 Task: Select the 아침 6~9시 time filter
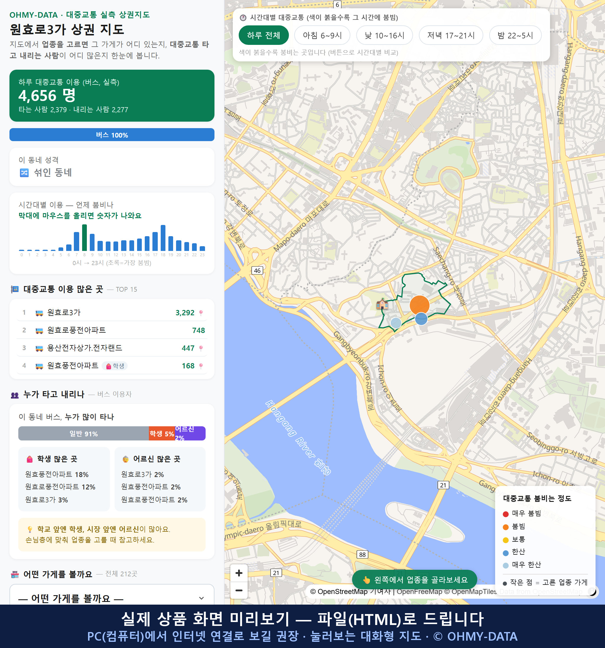(322, 35)
